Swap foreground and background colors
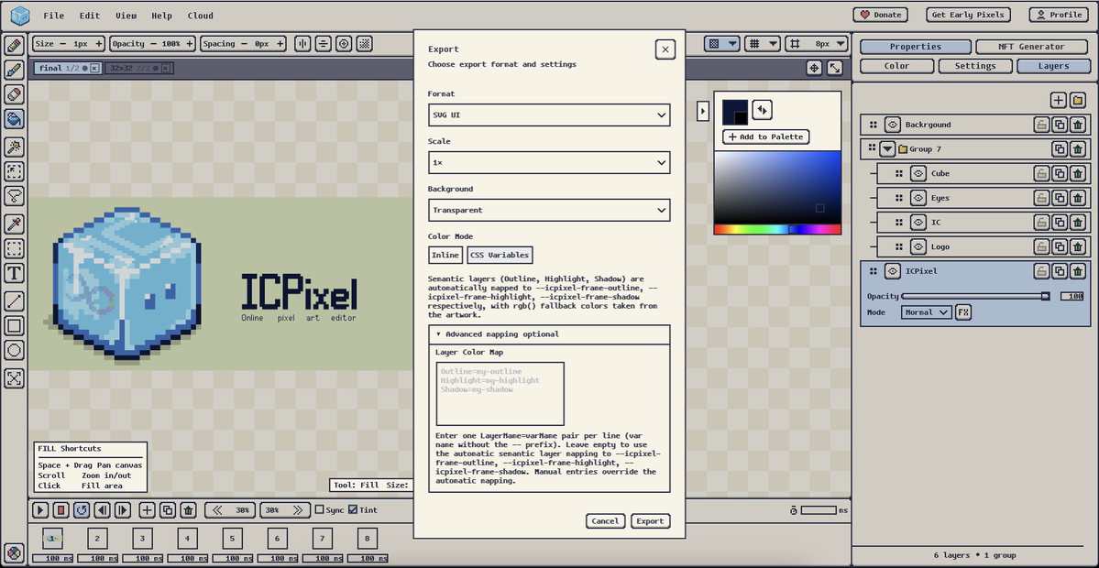The image size is (1099, 568). pyautogui.click(x=762, y=110)
